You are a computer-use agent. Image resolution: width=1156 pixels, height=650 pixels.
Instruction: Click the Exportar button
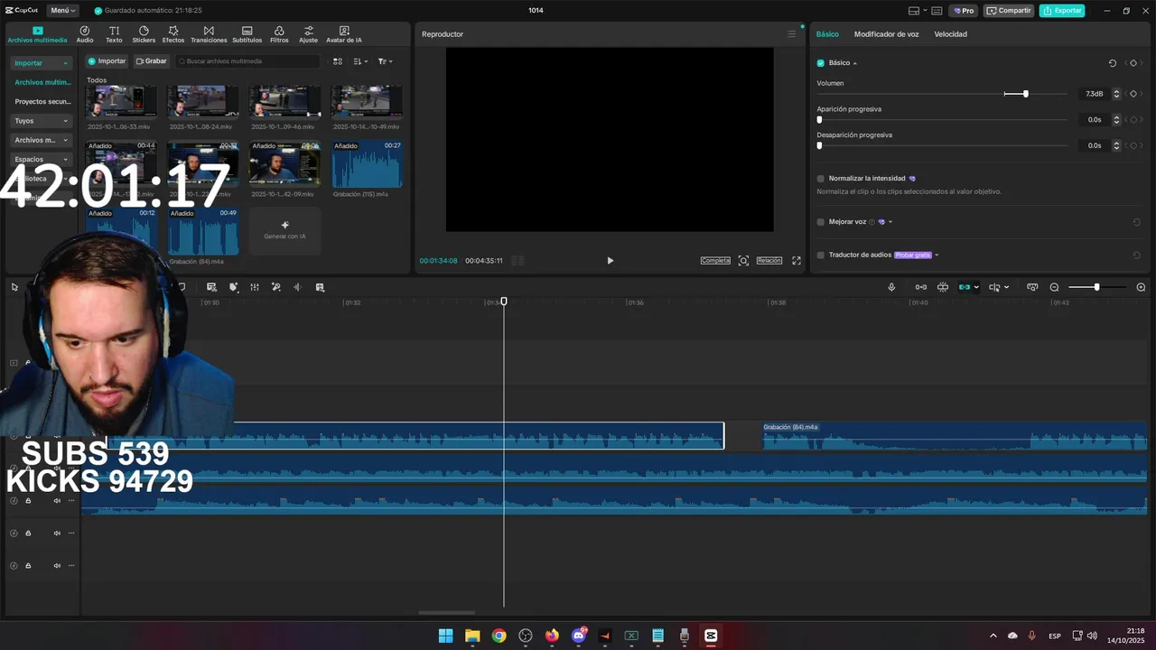tap(1062, 11)
